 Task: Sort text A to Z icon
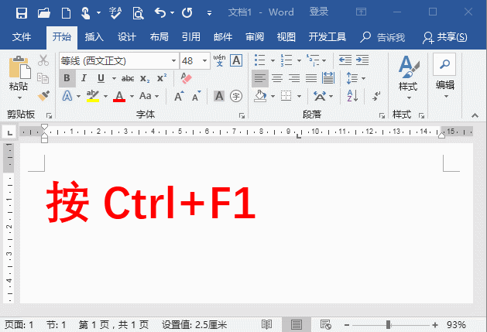coord(352,96)
